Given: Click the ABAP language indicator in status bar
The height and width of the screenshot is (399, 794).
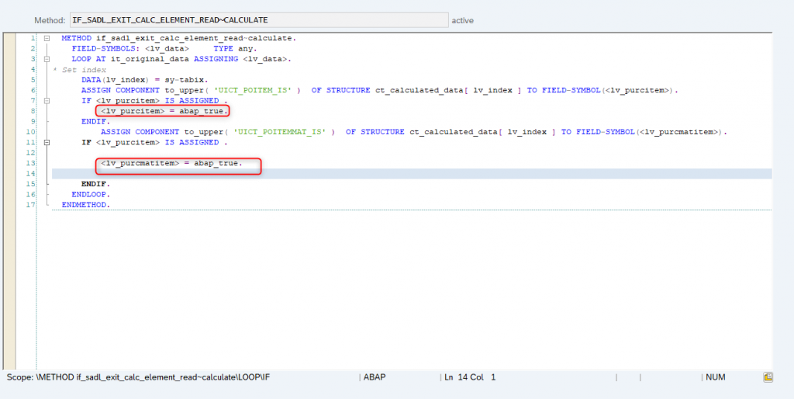Looking at the screenshot, I should (x=374, y=377).
